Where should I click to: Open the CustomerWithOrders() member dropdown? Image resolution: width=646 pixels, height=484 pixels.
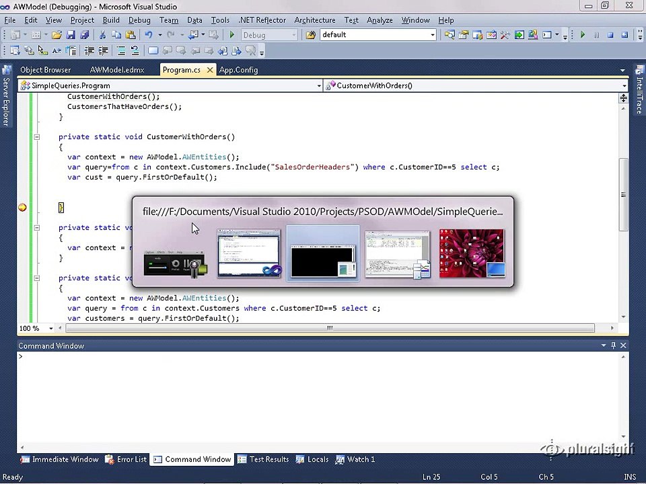coord(624,85)
